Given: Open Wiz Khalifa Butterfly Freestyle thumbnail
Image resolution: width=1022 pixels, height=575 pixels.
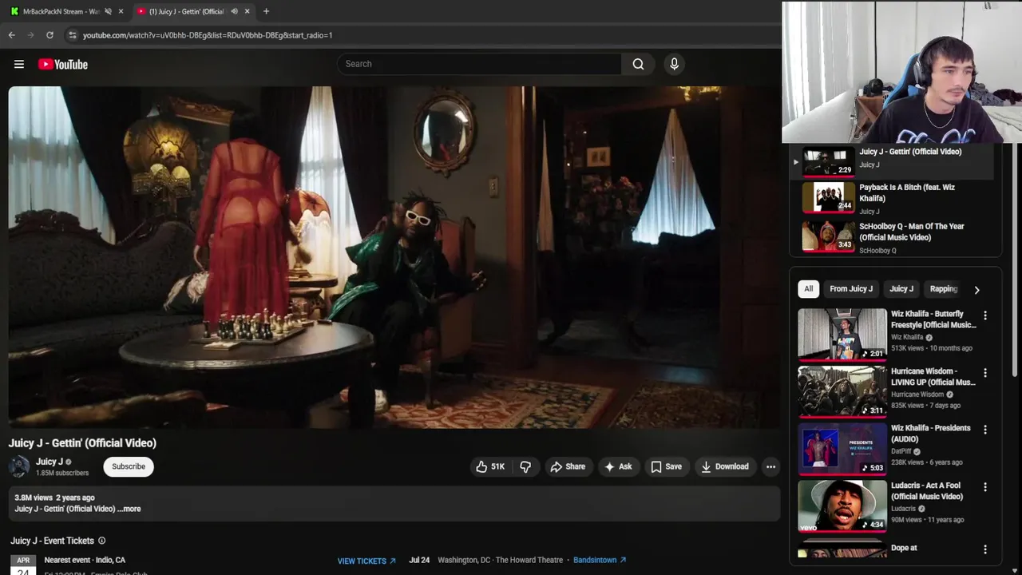Looking at the screenshot, I should (x=842, y=334).
